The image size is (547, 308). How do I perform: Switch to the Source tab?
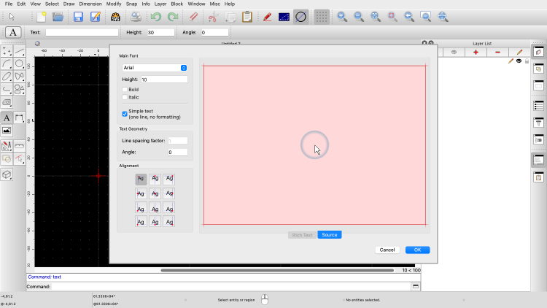(329, 235)
